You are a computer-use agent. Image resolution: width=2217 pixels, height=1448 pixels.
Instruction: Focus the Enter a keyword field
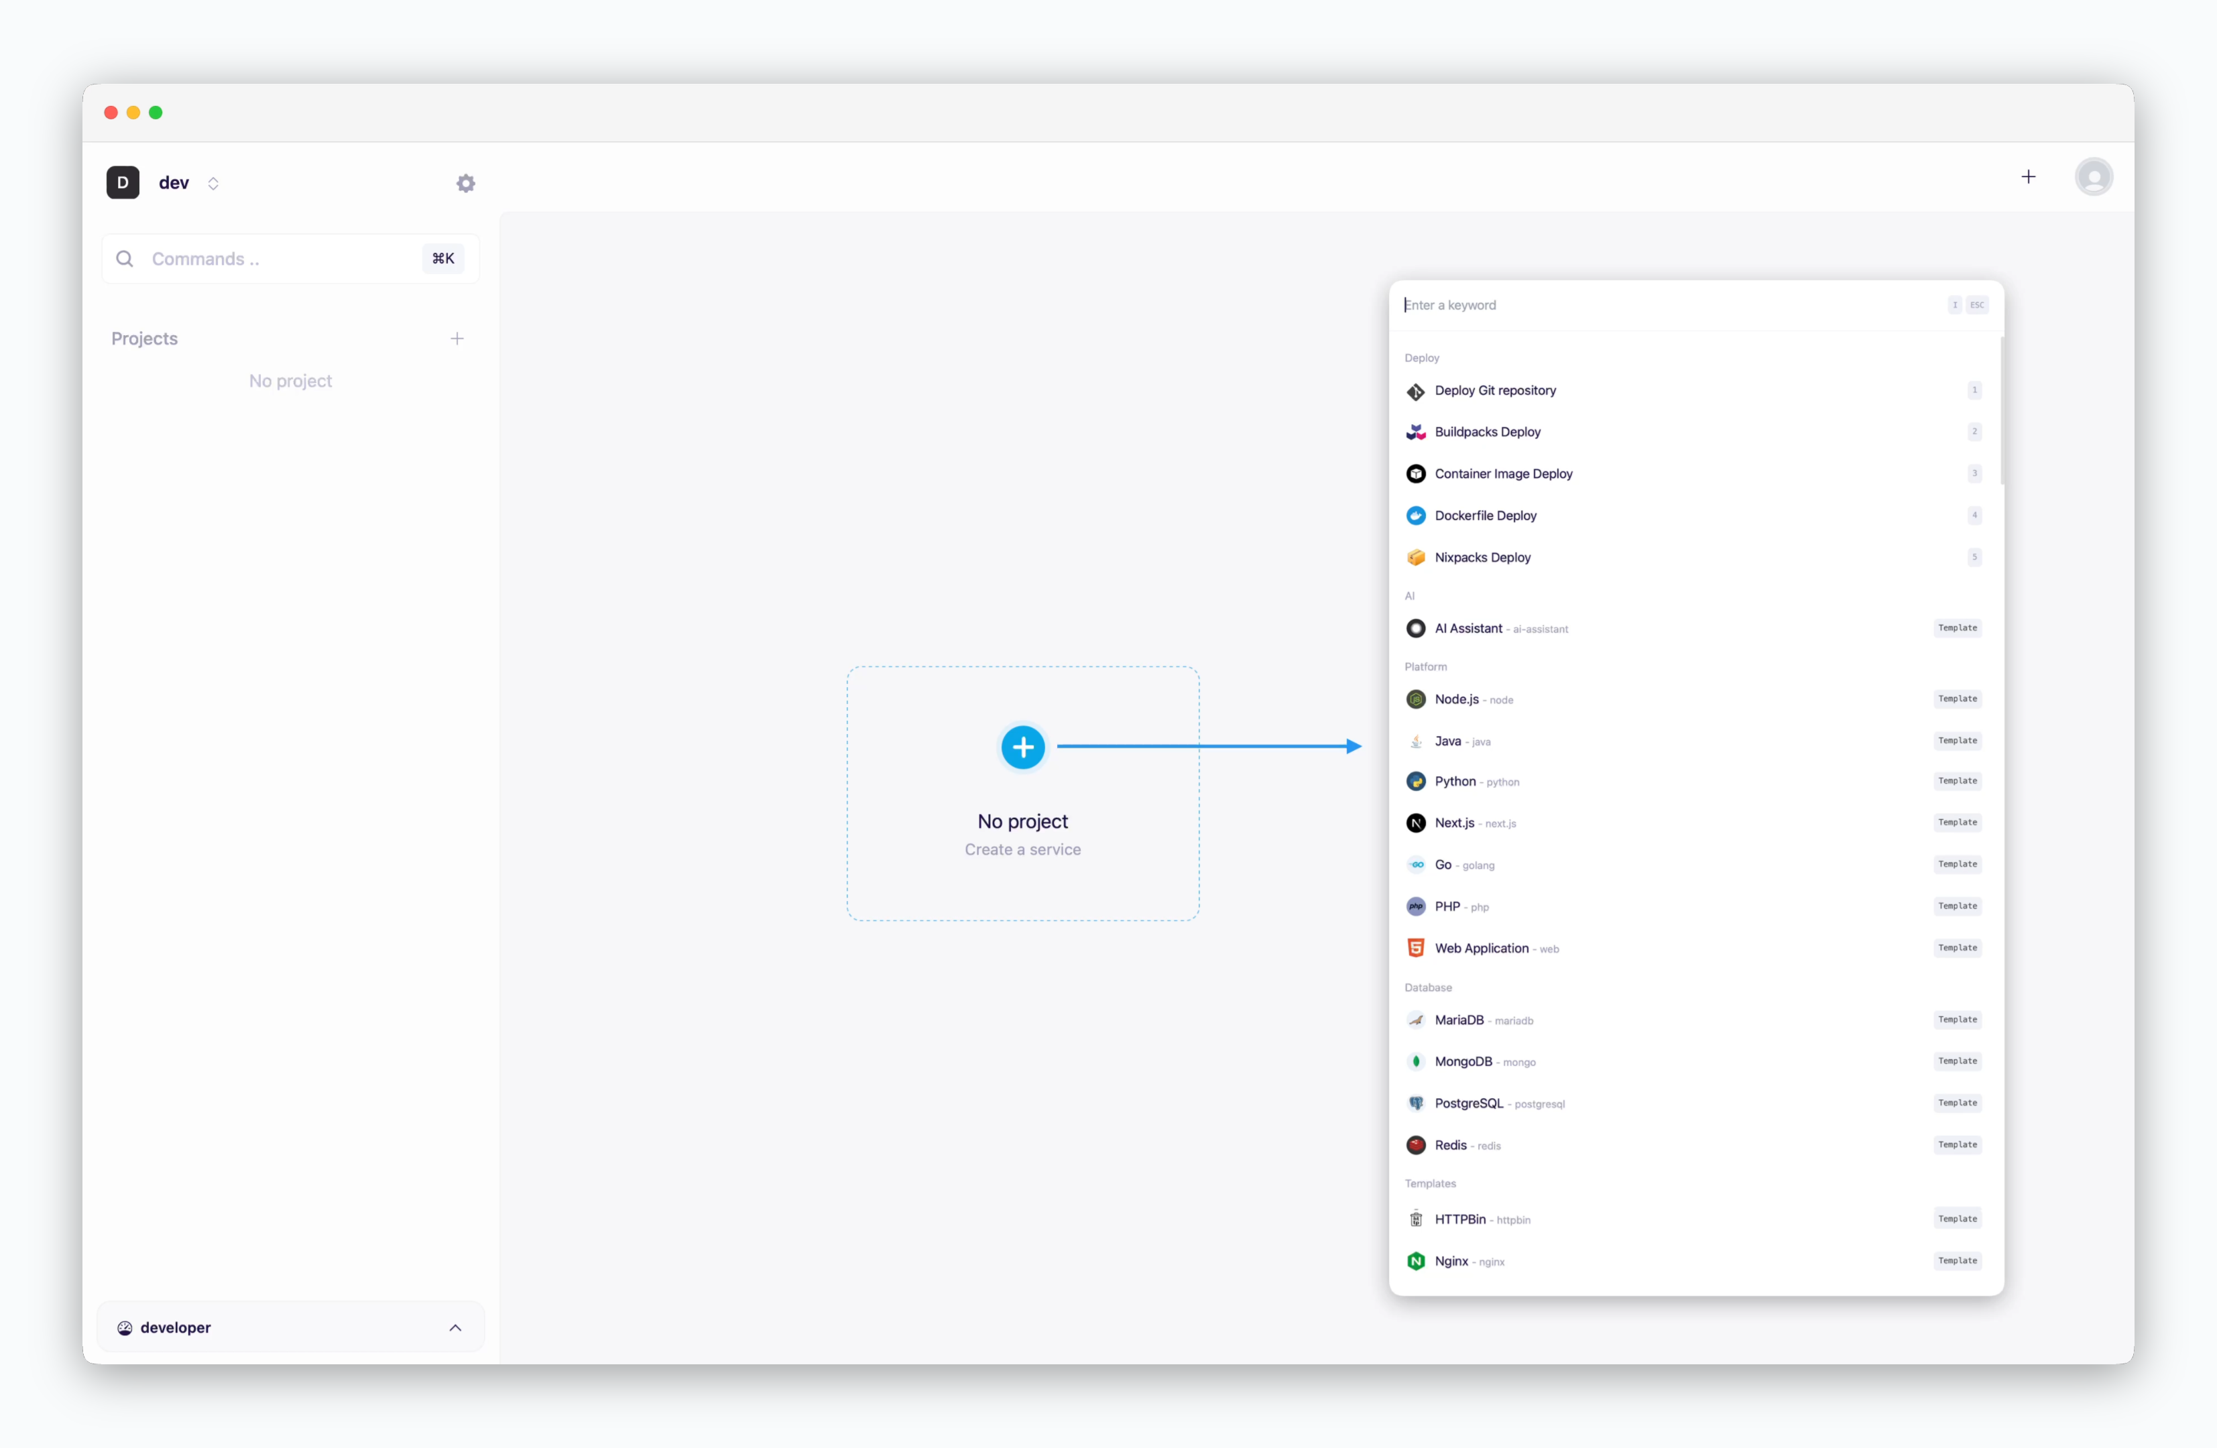coord(1667,306)
